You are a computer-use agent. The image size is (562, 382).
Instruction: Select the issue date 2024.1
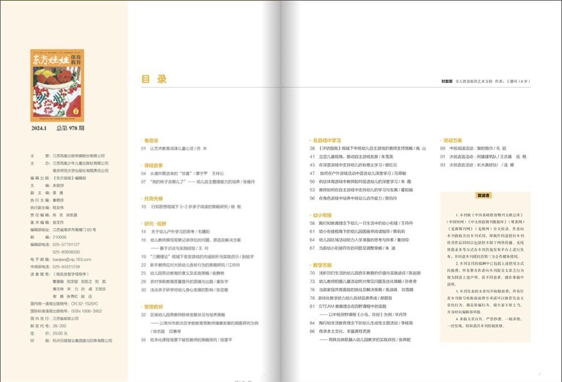click(39, 128)
